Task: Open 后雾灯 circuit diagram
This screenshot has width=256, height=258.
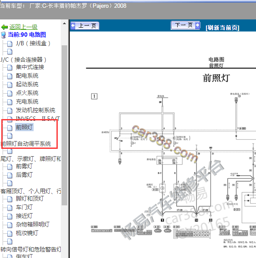Action: 24,175
